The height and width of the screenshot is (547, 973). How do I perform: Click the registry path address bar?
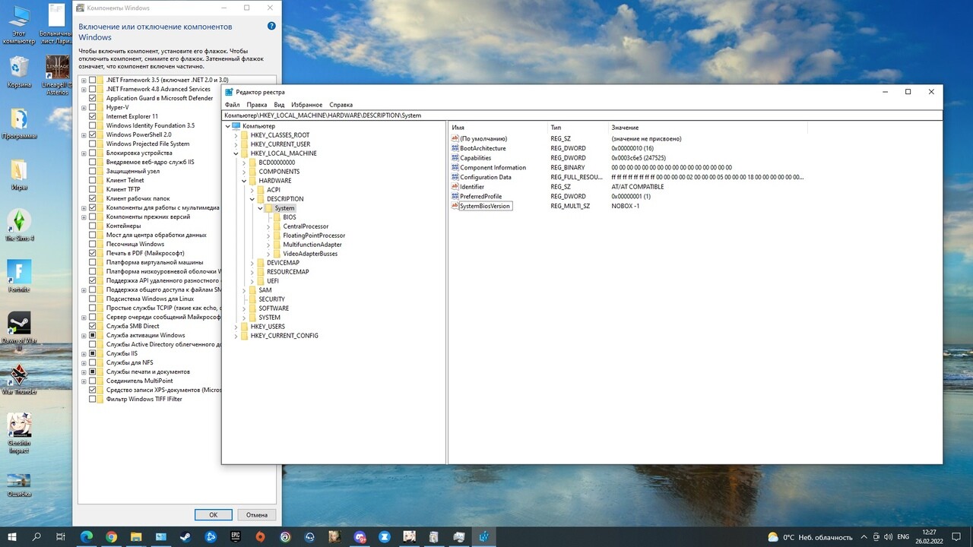(582, 115)
